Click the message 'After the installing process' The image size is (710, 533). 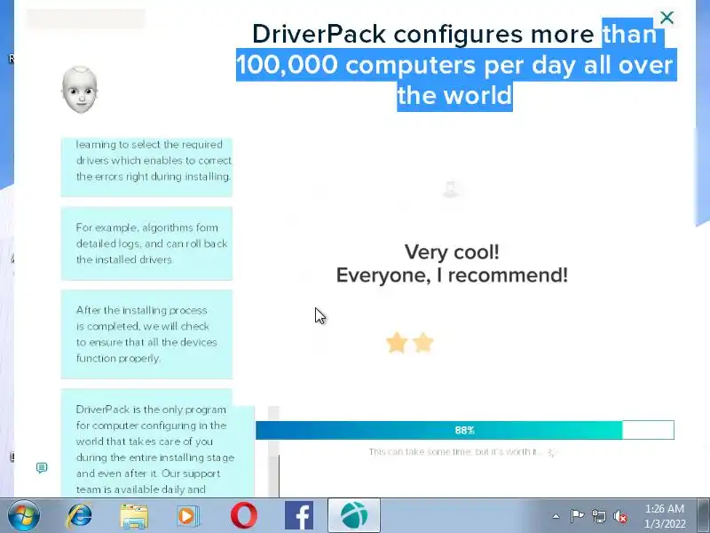click(146, 334)
